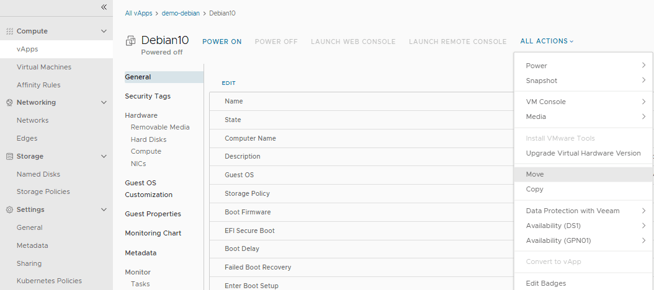Viewport: 654px width, 290px height.
Task: Choose Edit Badges menu entry
Action: [x=583, y=283]
